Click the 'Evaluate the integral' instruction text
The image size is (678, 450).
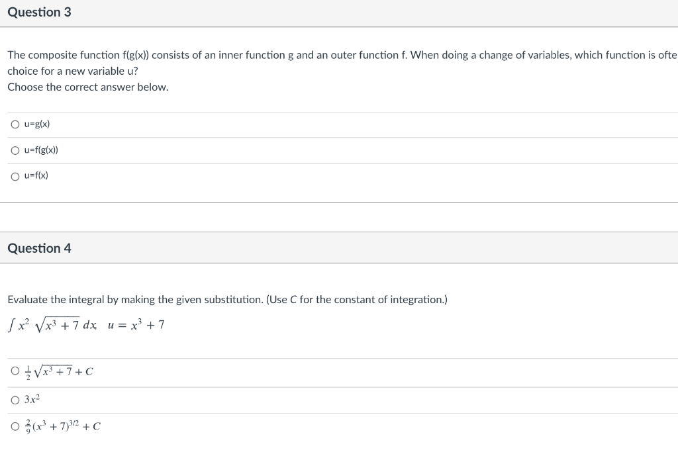tap(227, 300)
